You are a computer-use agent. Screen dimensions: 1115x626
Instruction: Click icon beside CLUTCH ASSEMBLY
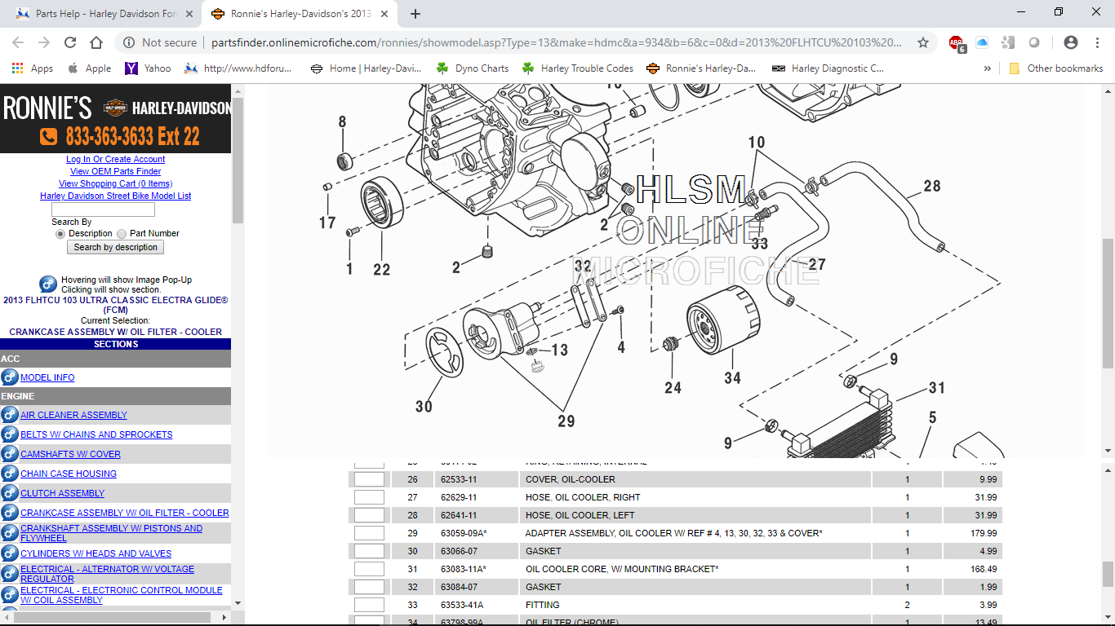click(10, 493)
